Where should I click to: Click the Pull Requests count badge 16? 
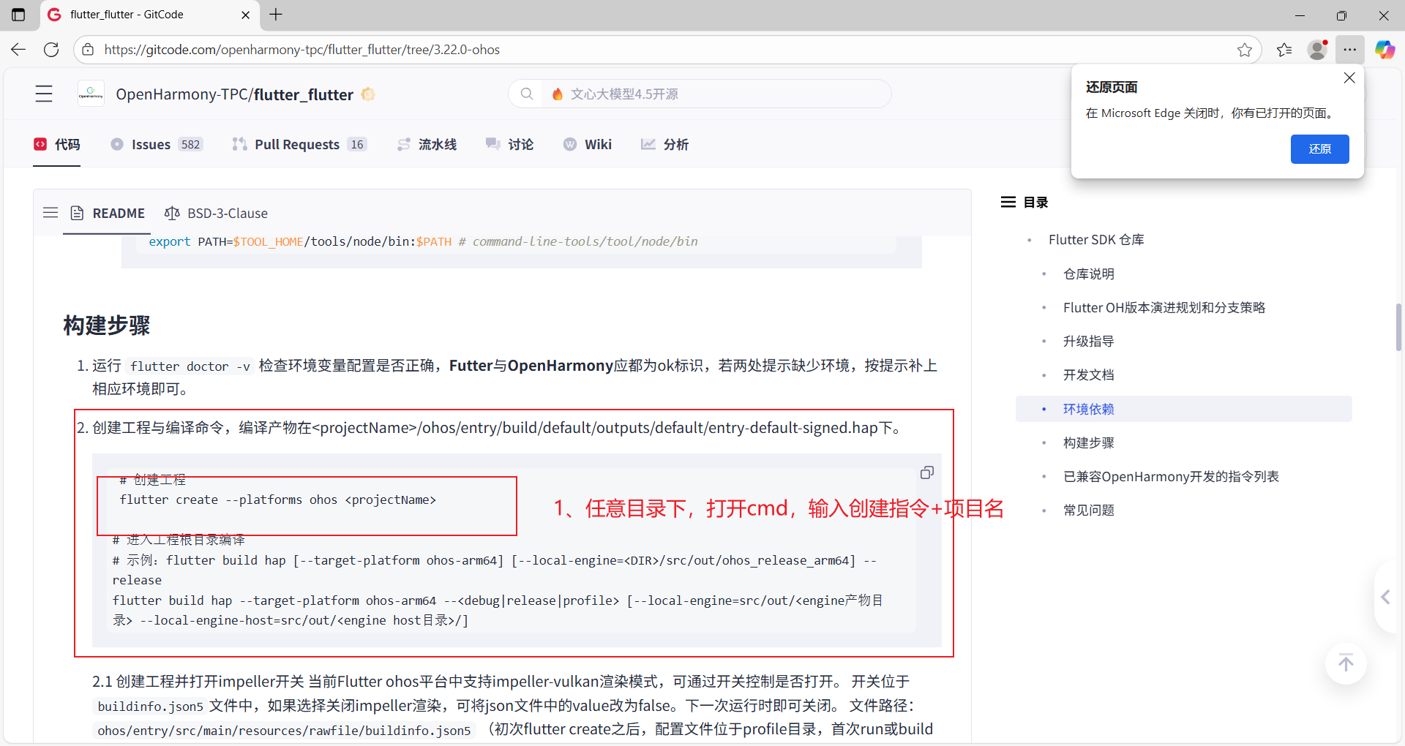(357, 145)
